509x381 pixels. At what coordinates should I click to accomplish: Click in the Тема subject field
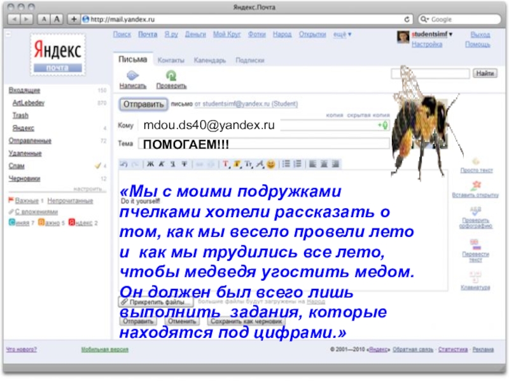tap(264, 144)
